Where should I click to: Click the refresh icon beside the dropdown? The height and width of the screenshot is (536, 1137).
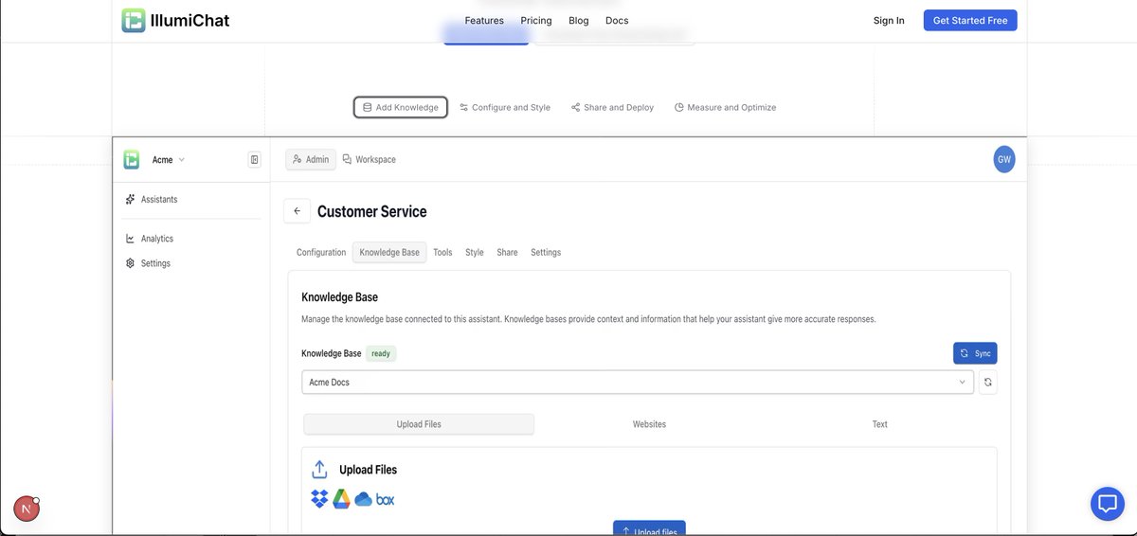(988, 383)
